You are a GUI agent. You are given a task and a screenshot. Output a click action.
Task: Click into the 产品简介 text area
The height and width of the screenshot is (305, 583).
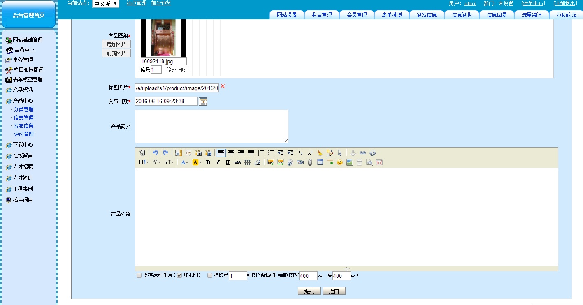[x=211, y=126]
